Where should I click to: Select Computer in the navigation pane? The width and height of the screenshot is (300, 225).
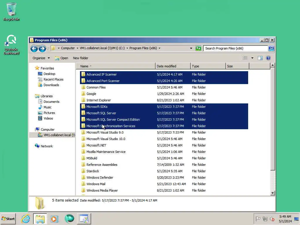[45, 129]
